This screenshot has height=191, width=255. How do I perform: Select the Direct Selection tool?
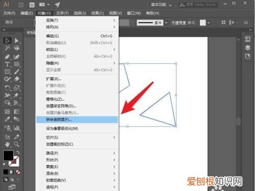[x=16, y=41]
